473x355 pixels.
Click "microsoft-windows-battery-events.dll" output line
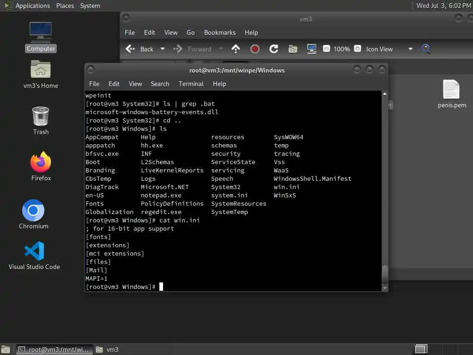152,112
